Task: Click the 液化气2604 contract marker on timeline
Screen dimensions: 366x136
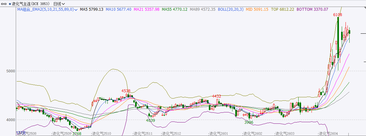Action: pyautogui.click(x=328, y=133)
